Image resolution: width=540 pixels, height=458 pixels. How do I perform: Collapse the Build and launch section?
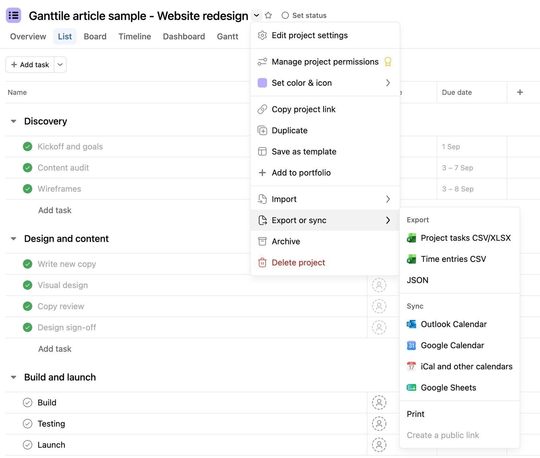[13, 377]
